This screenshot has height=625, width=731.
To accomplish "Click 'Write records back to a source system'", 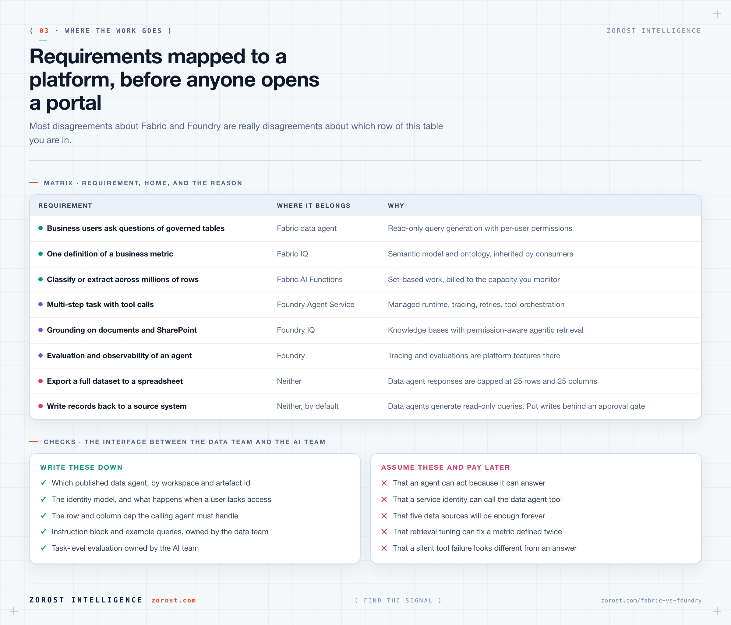I will 117,406.
